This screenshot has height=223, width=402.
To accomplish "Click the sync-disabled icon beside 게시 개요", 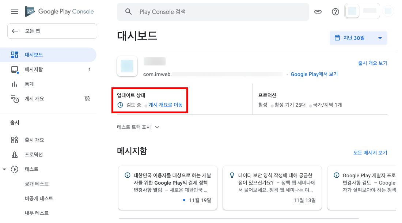I will (x=87, y=98).
